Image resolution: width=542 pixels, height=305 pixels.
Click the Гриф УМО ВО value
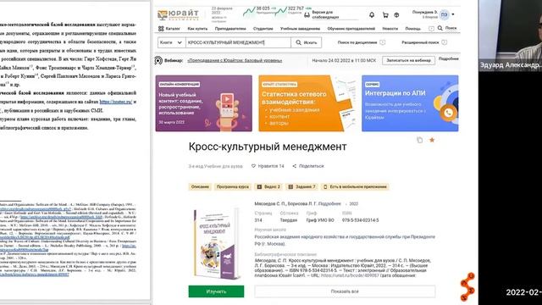(x=320, y=220)
